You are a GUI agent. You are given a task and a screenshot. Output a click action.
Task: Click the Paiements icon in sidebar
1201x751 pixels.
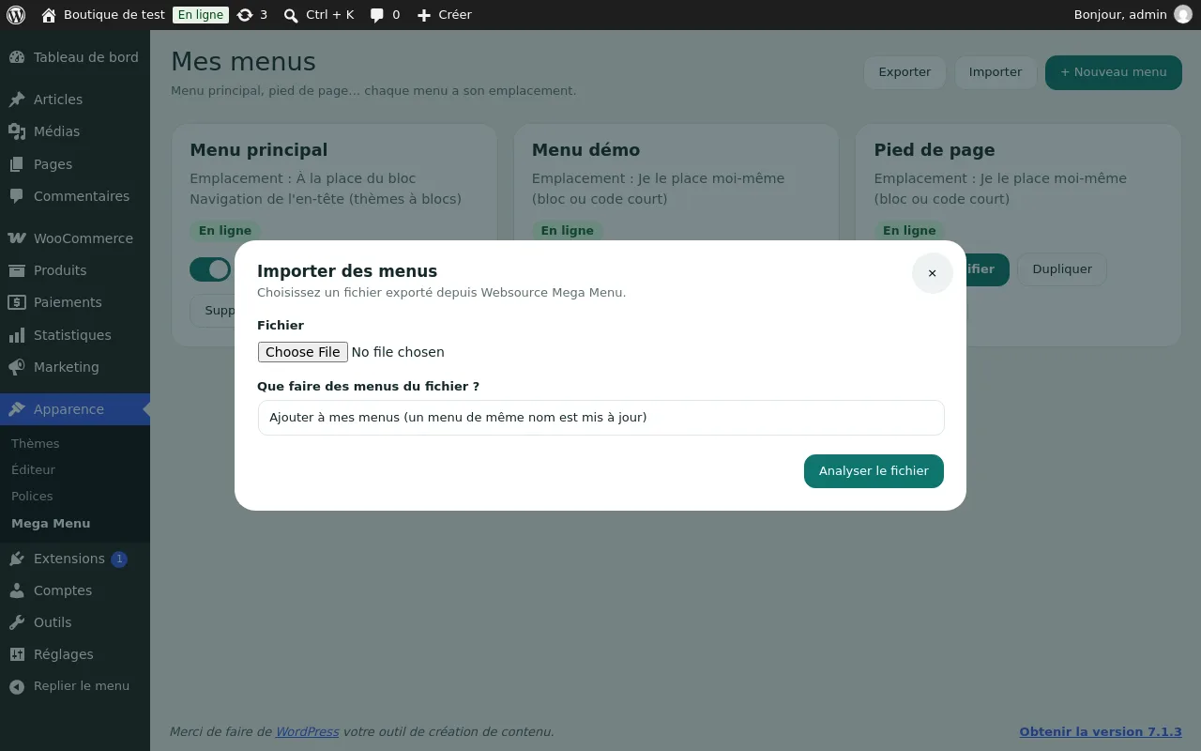(17, 302)
